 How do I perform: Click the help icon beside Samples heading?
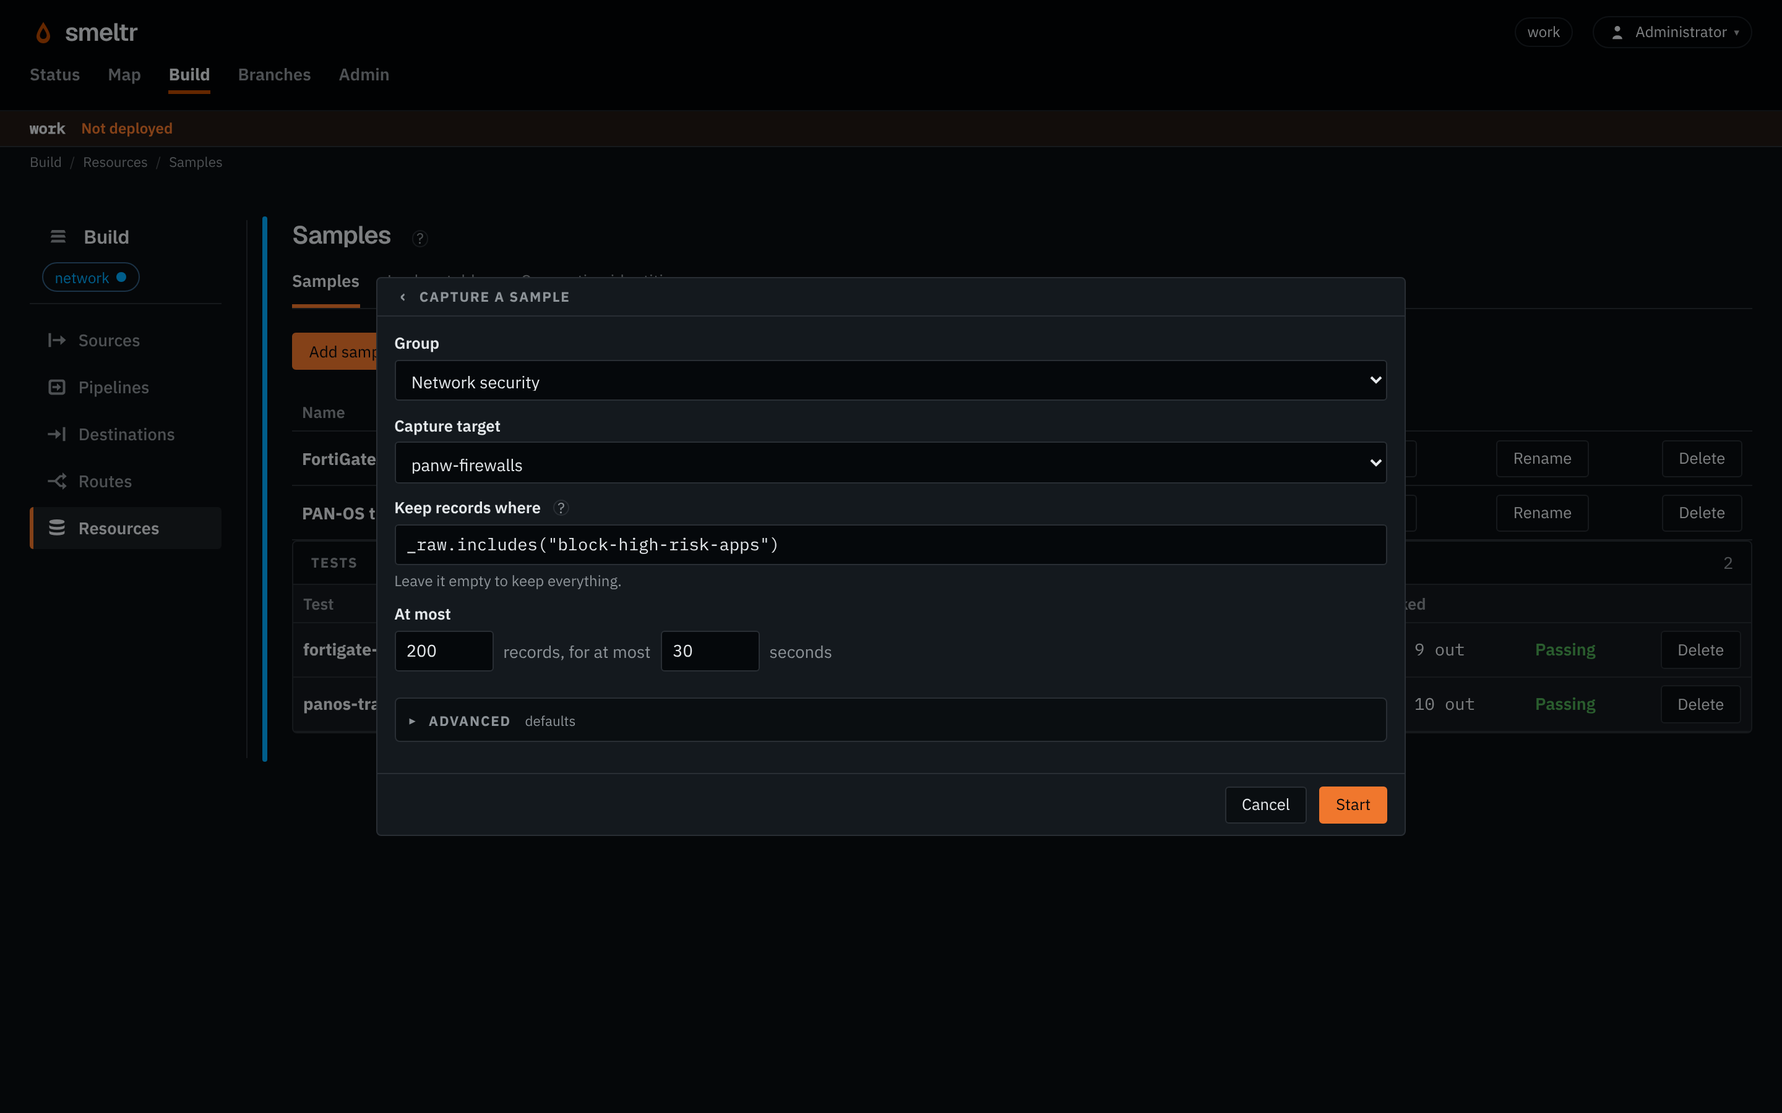pyautogui.click(x=420, y=239)
